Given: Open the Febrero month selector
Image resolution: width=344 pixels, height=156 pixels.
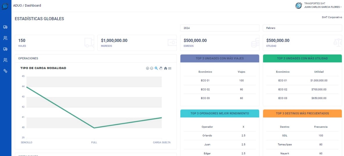Looking at the screenshot, I should pyautogui.click(x=302, y=28).
